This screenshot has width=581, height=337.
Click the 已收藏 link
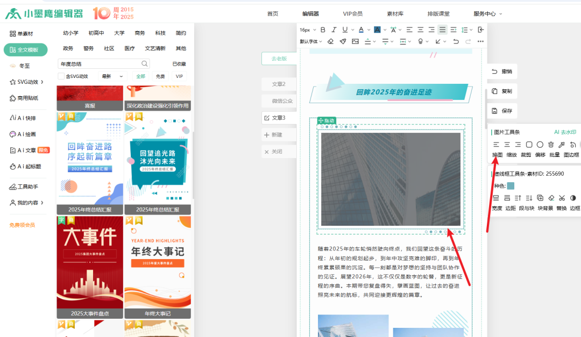[179, 64]
